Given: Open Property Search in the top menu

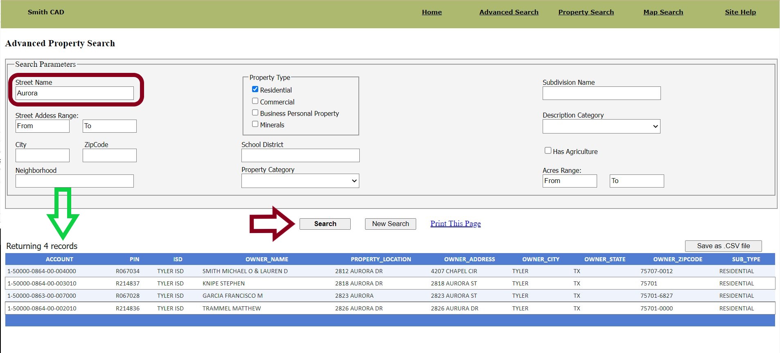Looking at the screenshot, I should (x=586, y=12).
